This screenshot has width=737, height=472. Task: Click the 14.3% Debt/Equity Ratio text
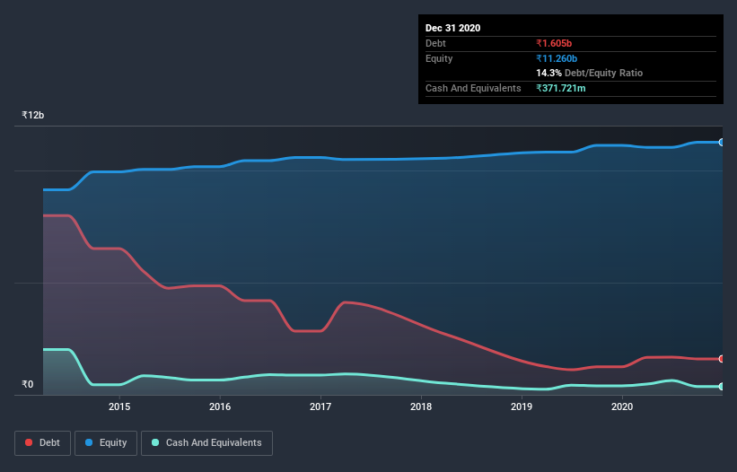(590, 73)
